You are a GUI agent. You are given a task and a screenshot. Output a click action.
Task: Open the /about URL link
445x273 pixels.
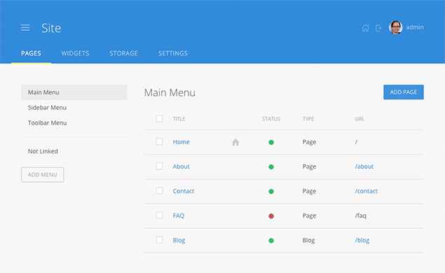click(x=364, y=167)
